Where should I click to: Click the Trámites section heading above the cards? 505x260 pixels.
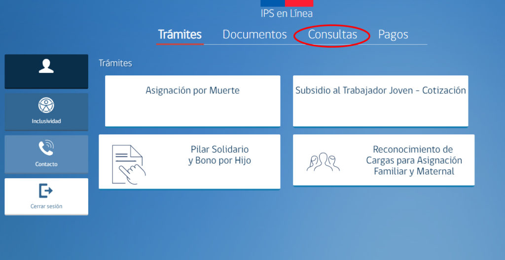tap(115, 63)
